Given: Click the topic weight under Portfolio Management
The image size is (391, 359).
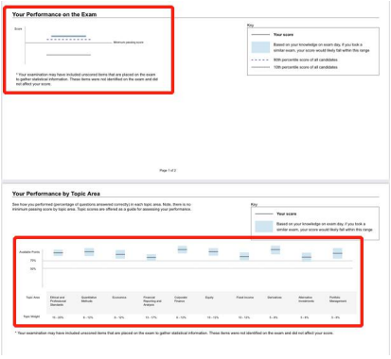Looking at the screenshot, I should click(335, 317).
